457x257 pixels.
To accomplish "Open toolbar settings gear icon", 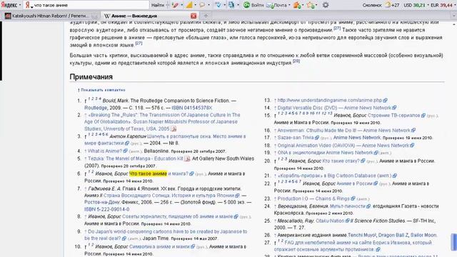I will click(326, 5).
